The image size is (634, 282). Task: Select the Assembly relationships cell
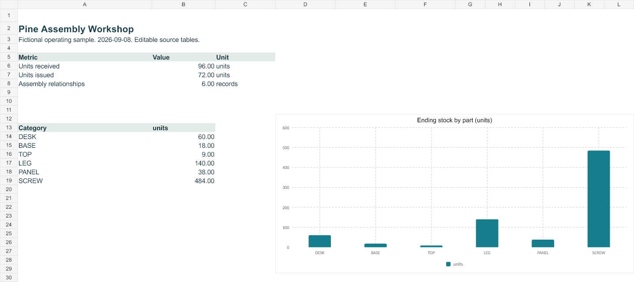pyautogui.click(x=85, y=84)
